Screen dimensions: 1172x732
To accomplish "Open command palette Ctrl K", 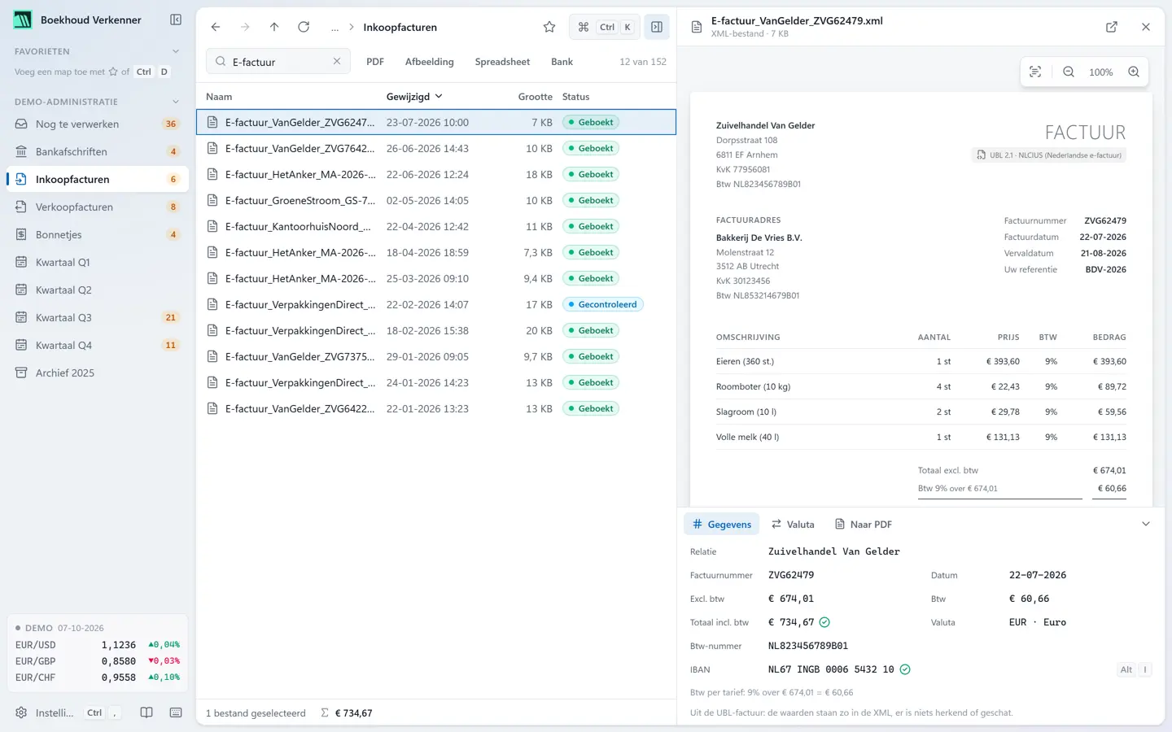I will coord(605,27).
